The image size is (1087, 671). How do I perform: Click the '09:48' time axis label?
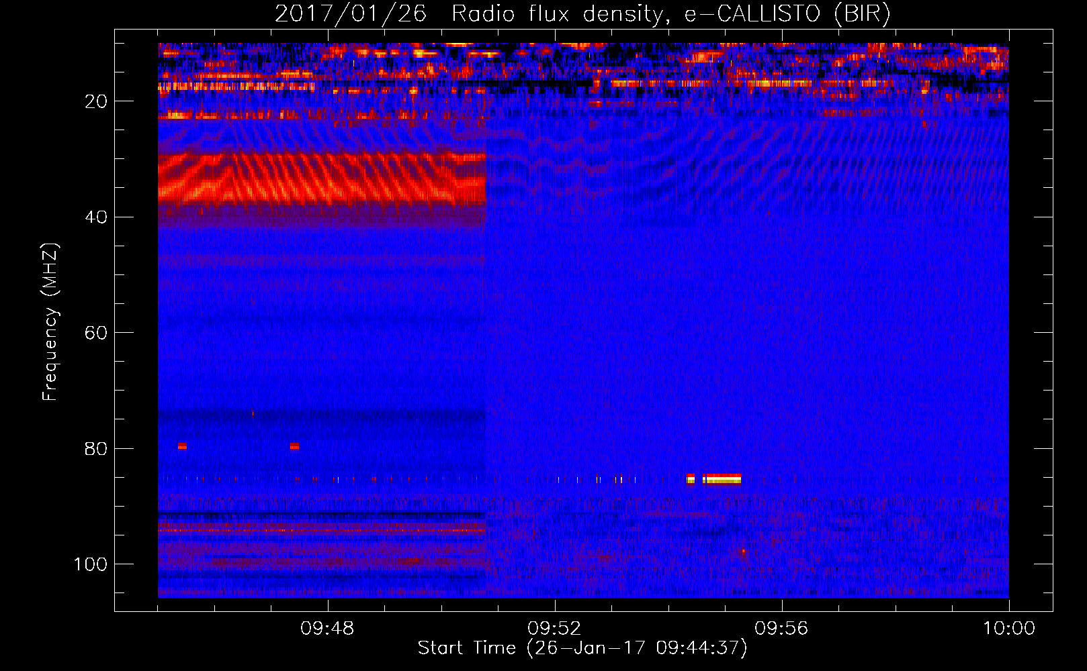coord(327,629)
